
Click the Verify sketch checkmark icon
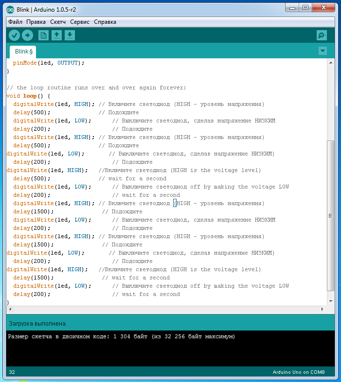click(x=14, y=35)
